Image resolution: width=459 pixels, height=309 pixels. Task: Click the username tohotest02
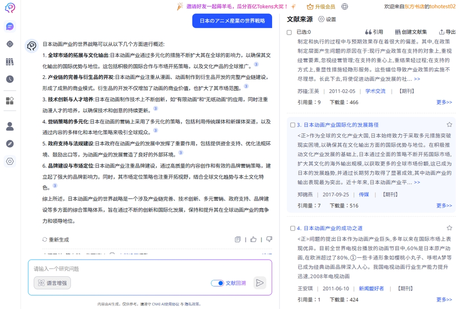[443, 6]
